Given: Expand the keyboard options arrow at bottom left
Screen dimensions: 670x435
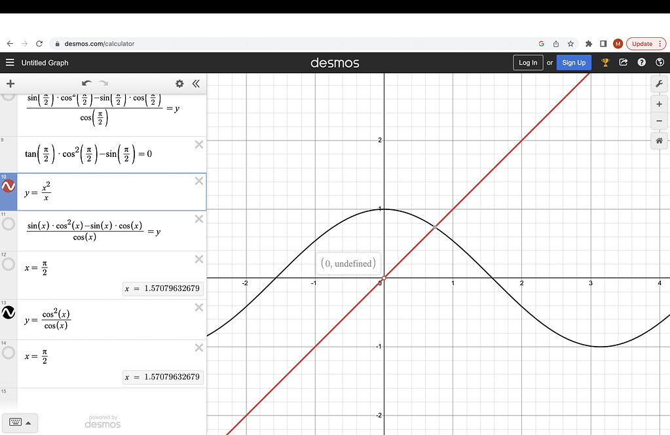Looking at the screenshot, I should tap(29, 423).
